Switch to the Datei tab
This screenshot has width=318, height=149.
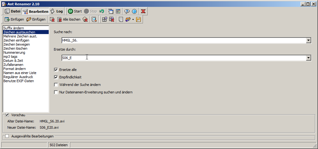coord(12,11)
